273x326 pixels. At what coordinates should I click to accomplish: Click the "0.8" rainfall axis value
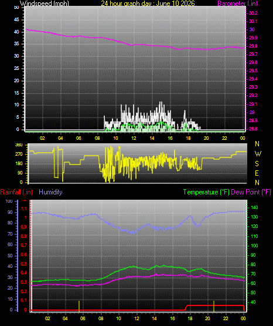click(24, 236)
